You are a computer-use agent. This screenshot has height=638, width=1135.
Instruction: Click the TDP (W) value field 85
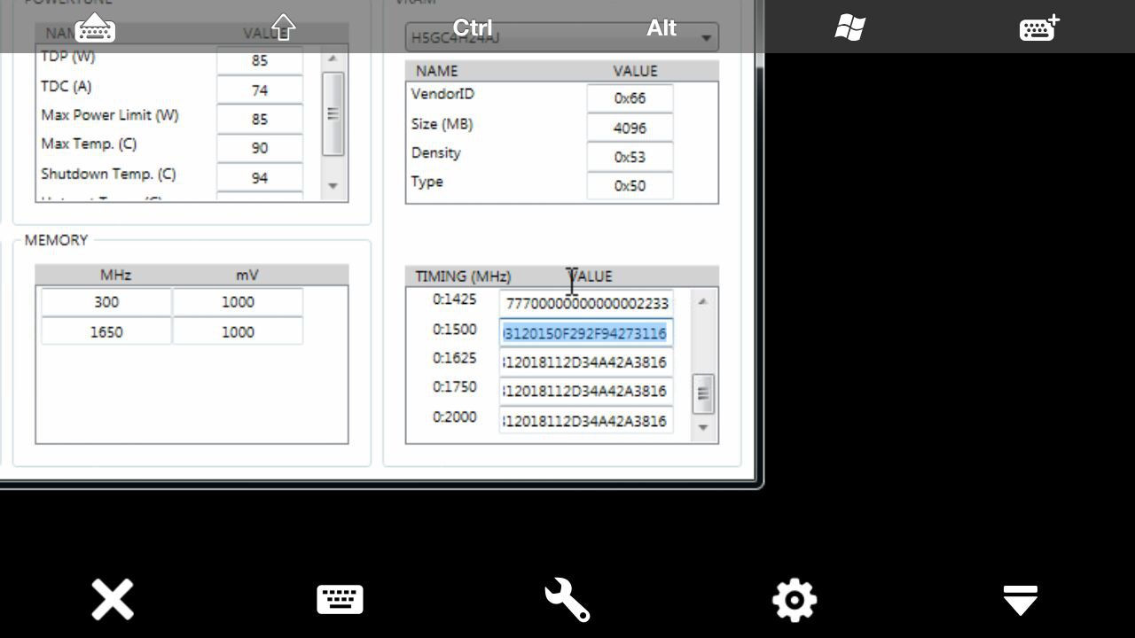tap(259, 60)
